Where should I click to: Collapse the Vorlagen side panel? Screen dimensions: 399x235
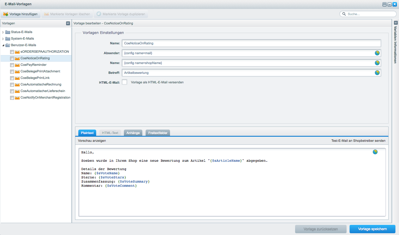[68, 23]
